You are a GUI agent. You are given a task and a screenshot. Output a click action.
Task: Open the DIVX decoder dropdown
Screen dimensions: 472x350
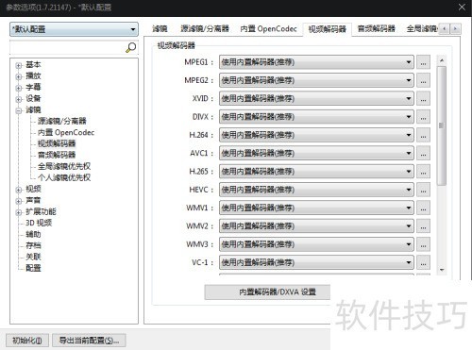[x=316, y=117]
